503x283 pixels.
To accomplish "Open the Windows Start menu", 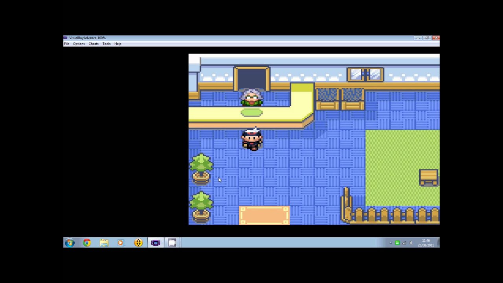I will point(70,243).
